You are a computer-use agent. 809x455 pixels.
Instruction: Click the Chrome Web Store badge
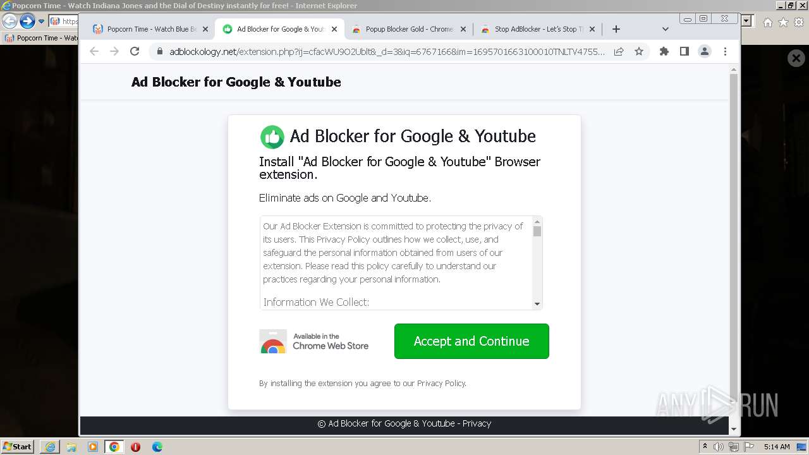tap(314, 341)
